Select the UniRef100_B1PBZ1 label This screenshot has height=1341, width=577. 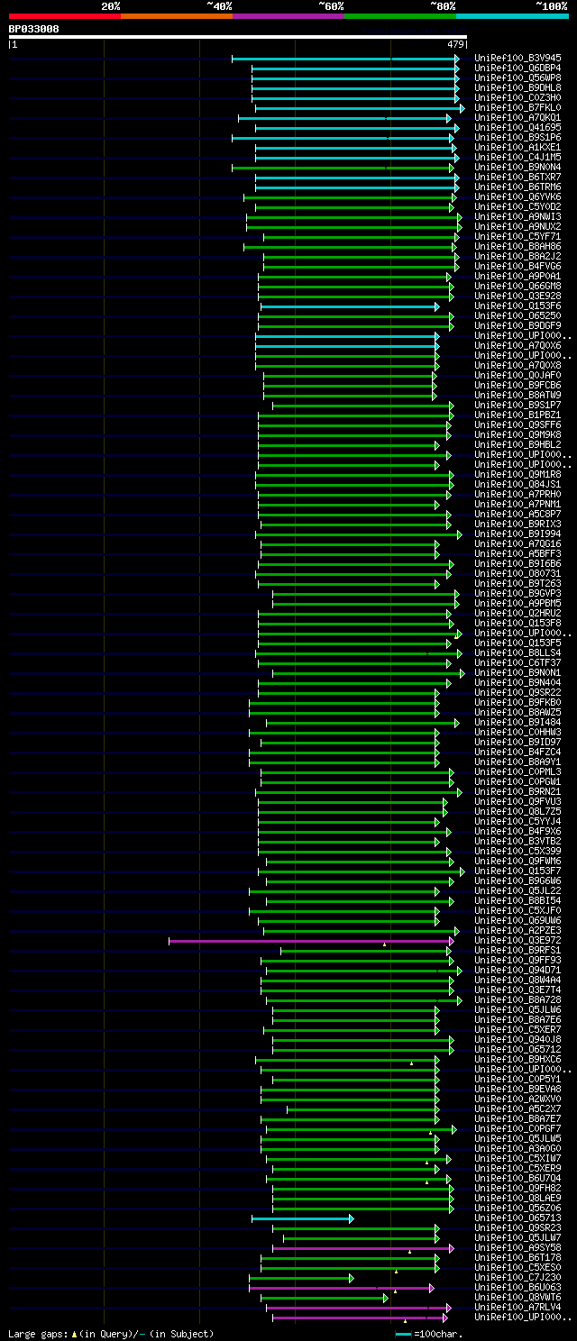pyautogui.click(x=517, y=415)
